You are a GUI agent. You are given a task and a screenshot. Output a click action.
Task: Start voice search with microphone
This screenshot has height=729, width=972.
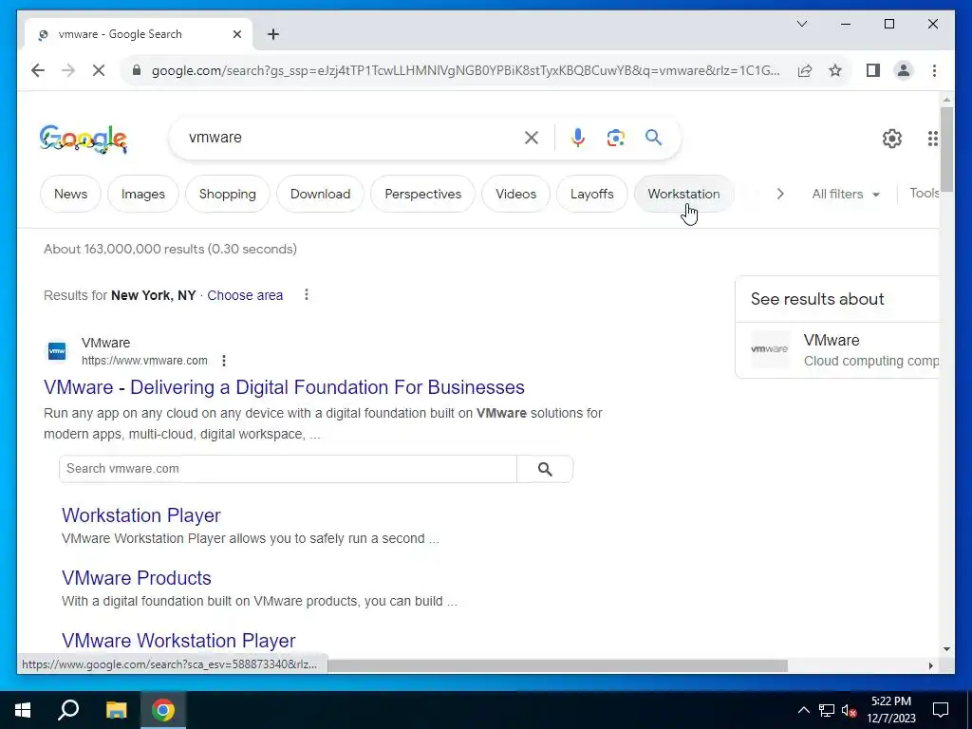[x=578, y=138]
